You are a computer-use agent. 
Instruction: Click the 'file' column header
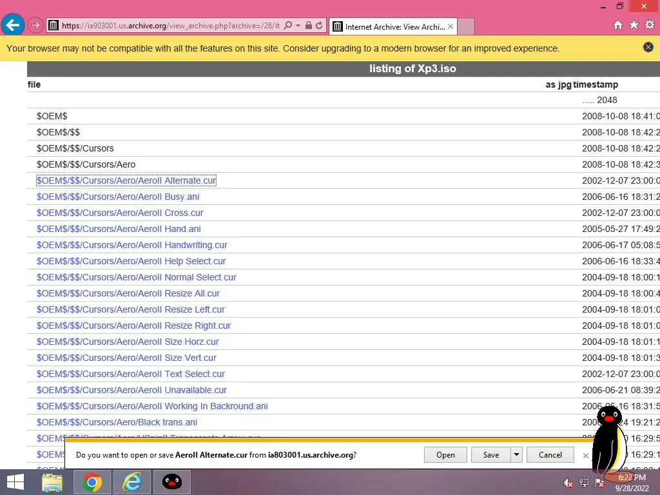click(x=34, y=84)
